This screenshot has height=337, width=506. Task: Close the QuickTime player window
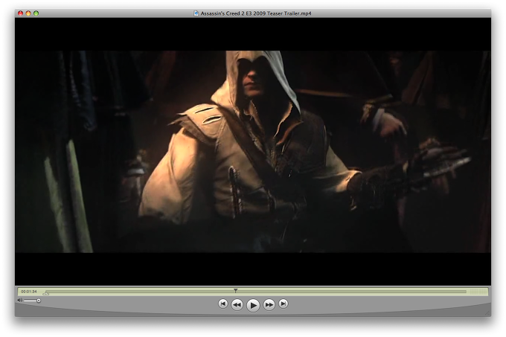[x=21, y=13]
